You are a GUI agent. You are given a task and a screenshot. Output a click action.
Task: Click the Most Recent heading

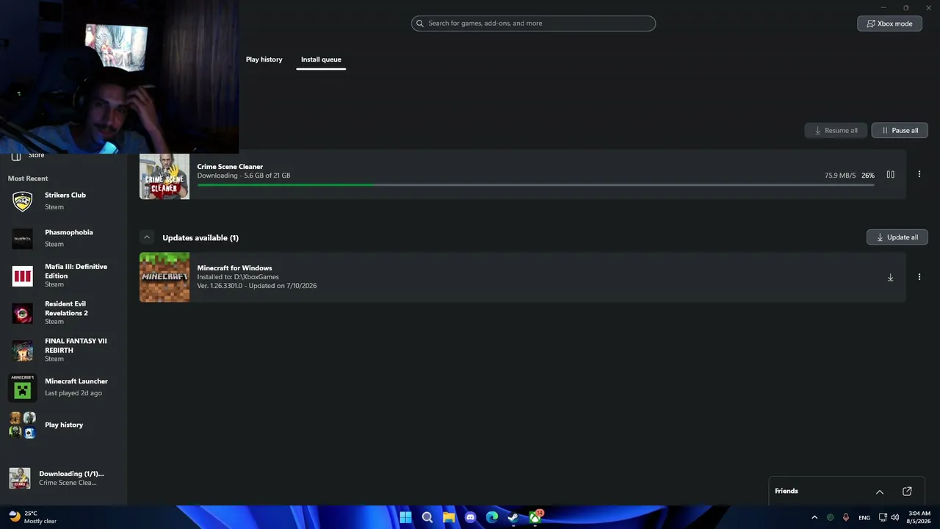(x=28, y=179)
